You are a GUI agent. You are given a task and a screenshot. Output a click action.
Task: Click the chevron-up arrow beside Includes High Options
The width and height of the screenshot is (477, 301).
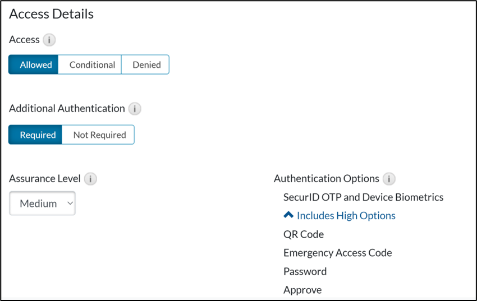click(x=288, y=215)
